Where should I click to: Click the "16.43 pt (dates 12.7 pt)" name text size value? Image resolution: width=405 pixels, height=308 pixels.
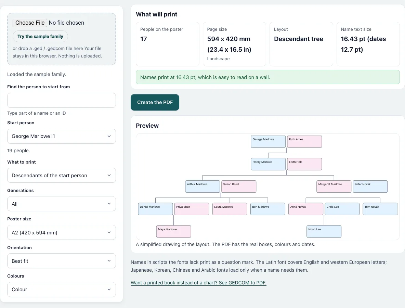point(363,44)
